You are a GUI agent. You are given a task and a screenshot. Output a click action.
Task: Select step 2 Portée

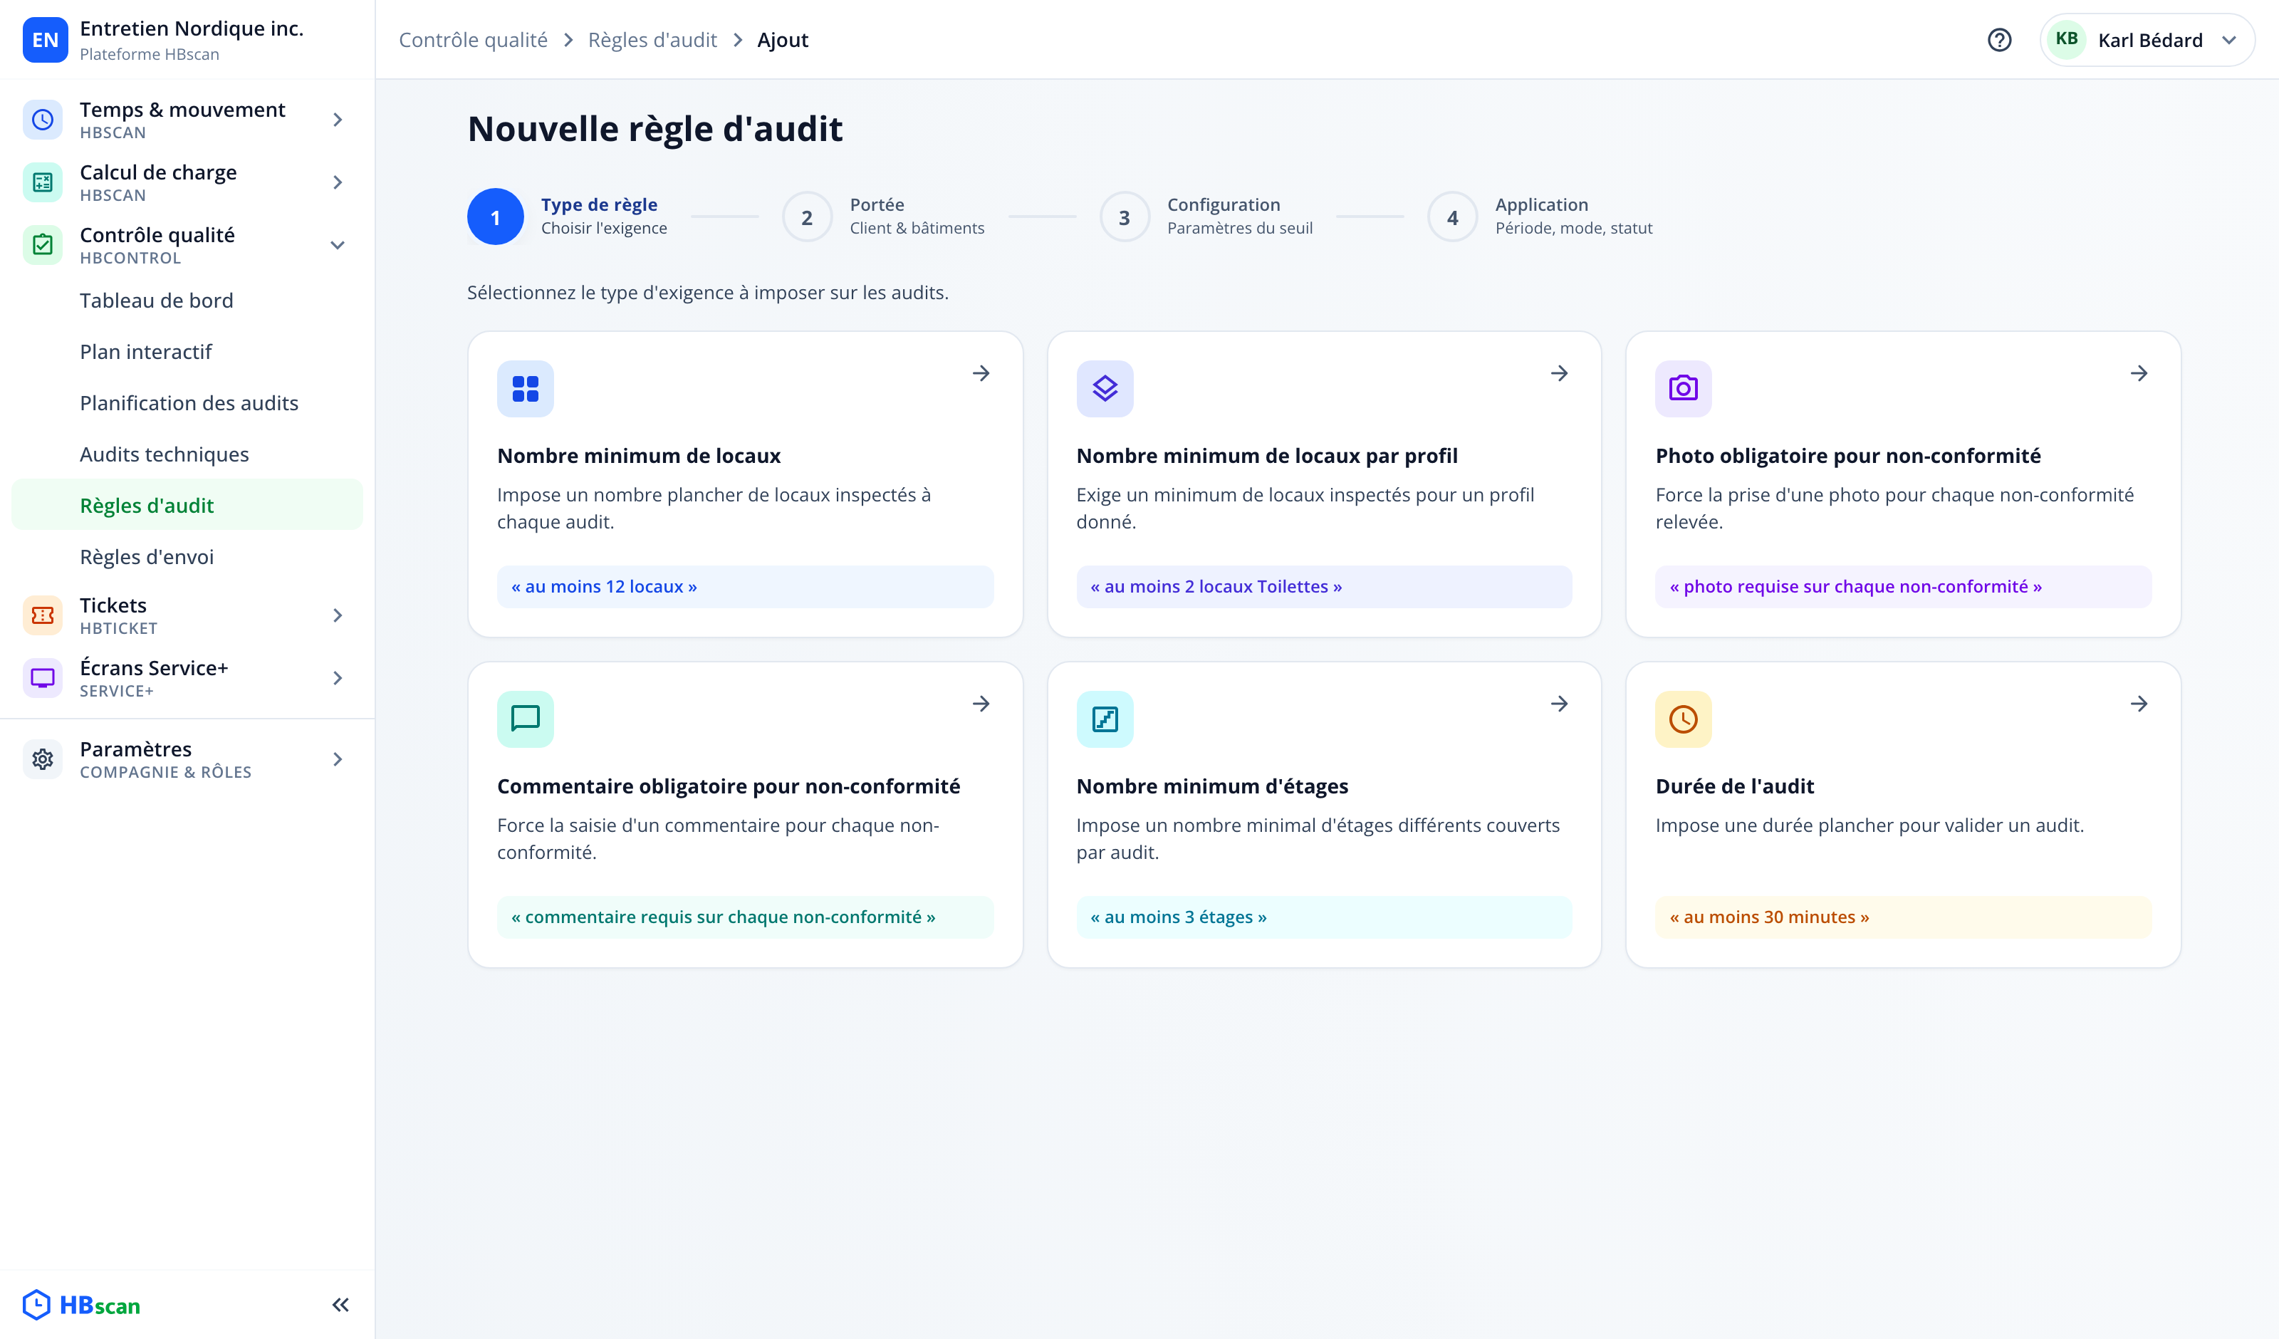click(x=882, y=217)
